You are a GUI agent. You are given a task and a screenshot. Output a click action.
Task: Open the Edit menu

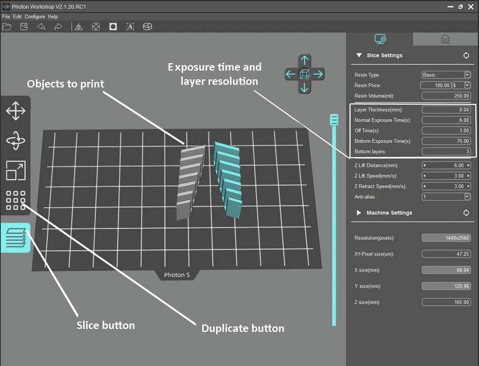(x=17, y=16)
